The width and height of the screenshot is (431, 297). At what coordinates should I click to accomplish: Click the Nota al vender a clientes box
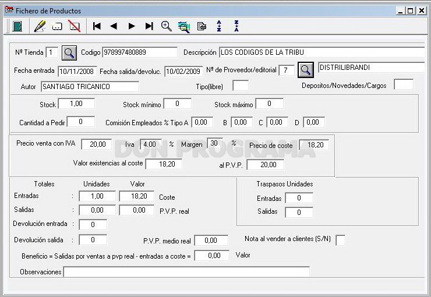pos(341,240)
